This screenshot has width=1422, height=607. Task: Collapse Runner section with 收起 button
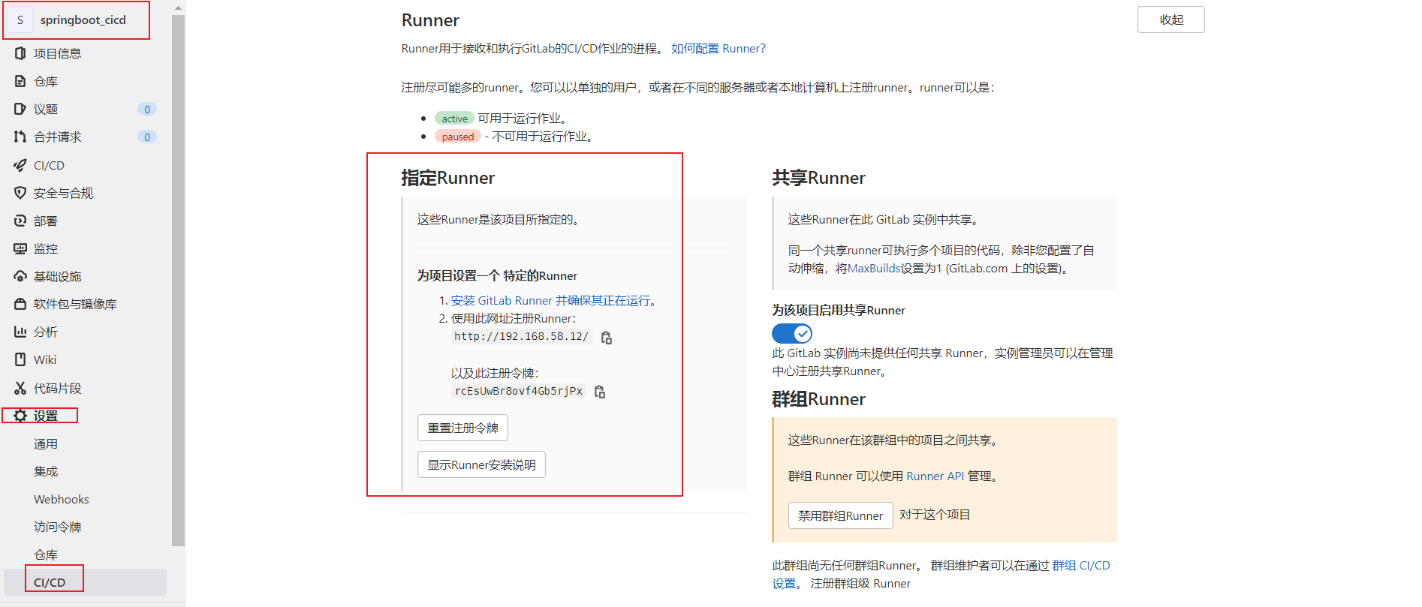(x=1171, y=20)
